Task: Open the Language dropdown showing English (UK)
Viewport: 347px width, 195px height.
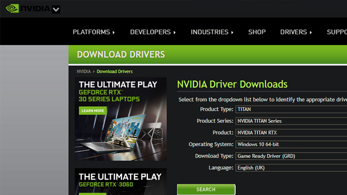Action: (291, 168)
